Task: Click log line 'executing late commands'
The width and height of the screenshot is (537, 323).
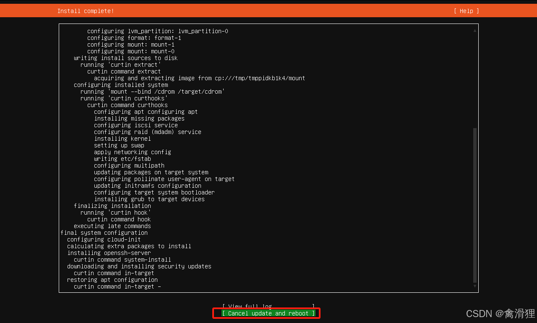Action: pos(112,226)
